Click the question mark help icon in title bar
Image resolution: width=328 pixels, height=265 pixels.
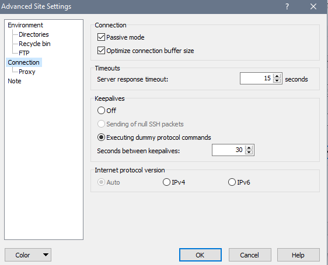287,6
